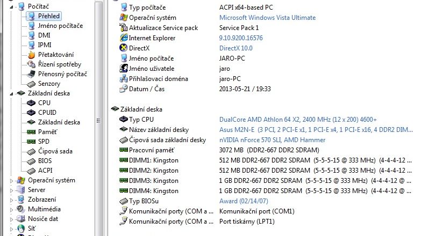Select the Komunikační port (COM1) value
This screenshot has height=236, width=429.
click(256, 211)
